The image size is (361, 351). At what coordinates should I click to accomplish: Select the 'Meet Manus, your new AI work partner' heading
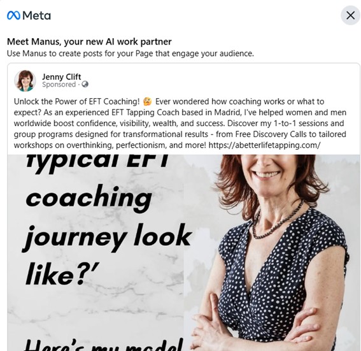[89, 41]
